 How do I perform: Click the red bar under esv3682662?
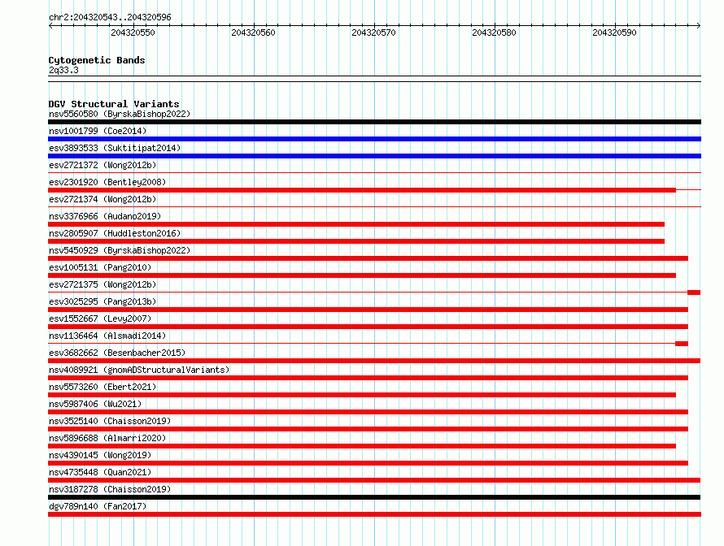[x=374, y=361]
